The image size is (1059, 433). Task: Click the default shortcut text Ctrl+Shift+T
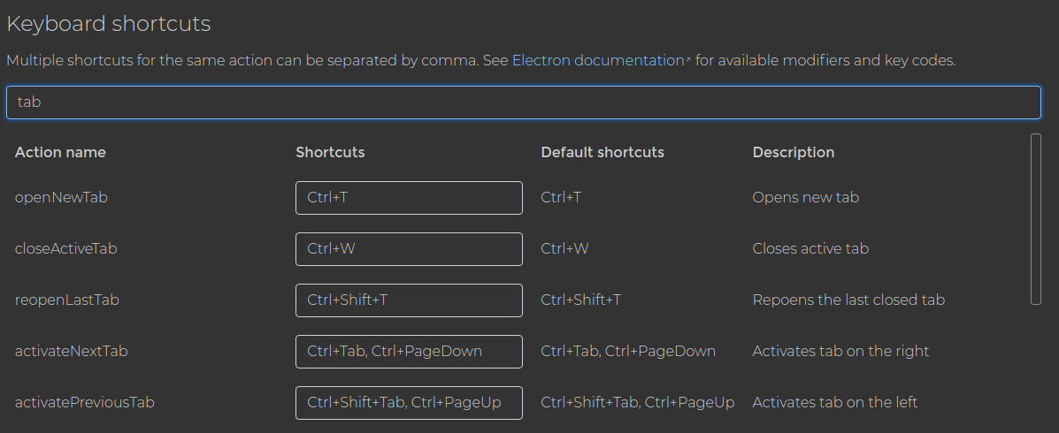[581, 300]
